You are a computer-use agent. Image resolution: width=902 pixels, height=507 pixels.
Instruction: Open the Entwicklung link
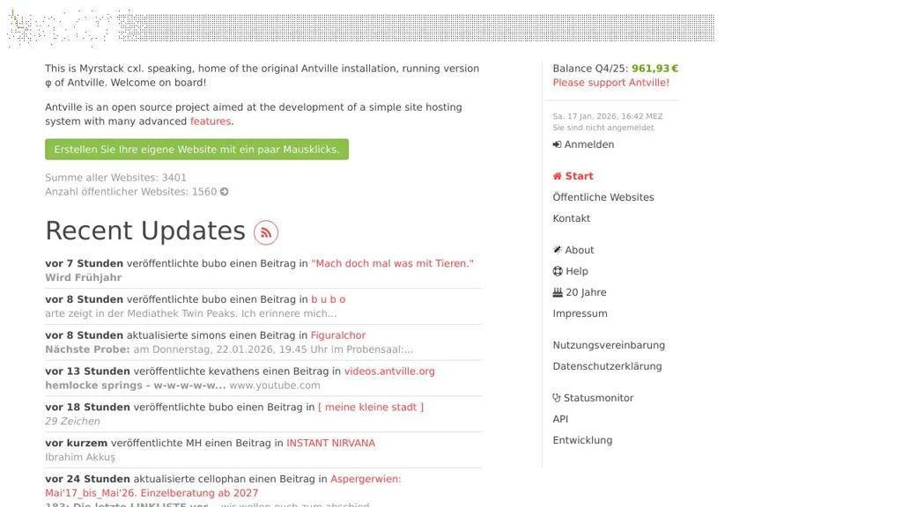pos(582,440)
